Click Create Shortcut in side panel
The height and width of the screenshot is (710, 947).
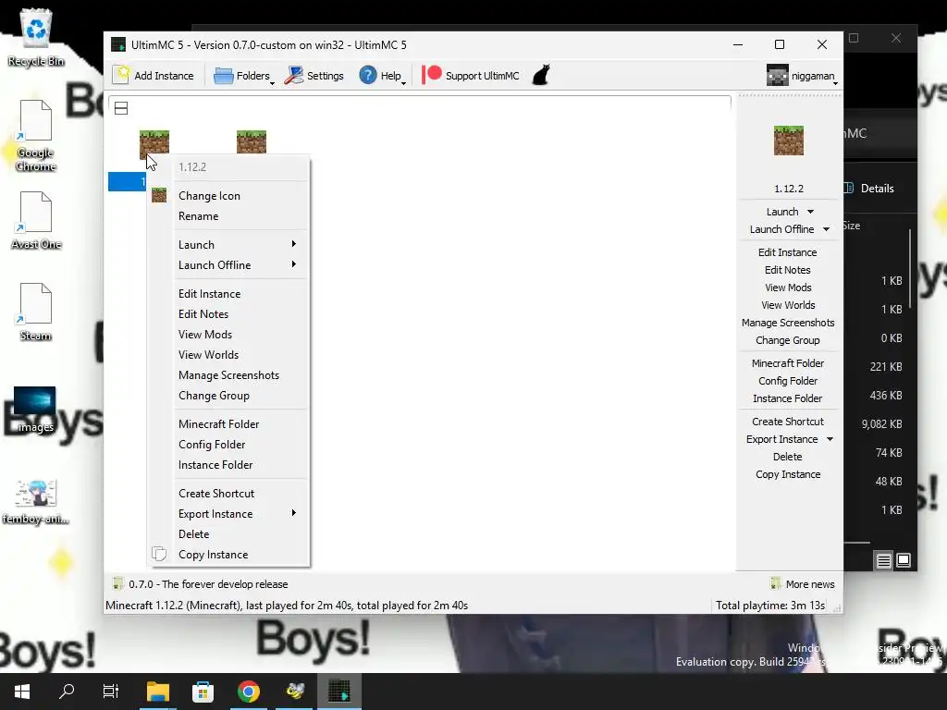788,422
